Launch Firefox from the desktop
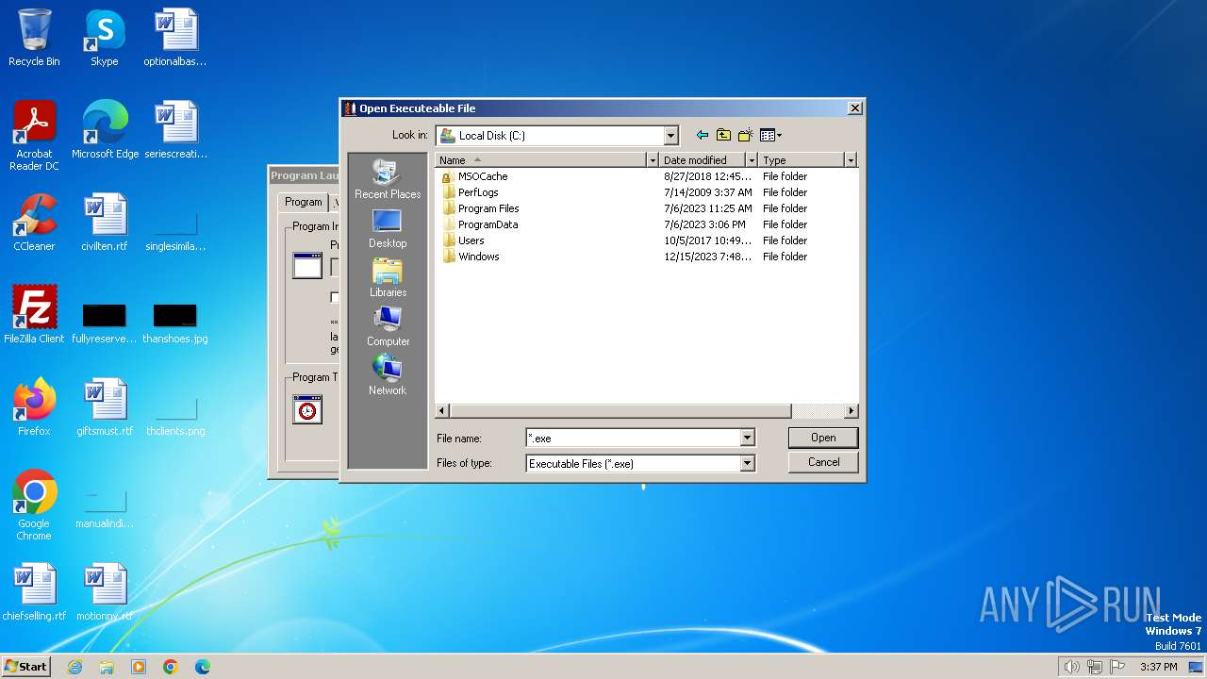The height and width of the screenshot is (679, 1207). tap(34, 407)
